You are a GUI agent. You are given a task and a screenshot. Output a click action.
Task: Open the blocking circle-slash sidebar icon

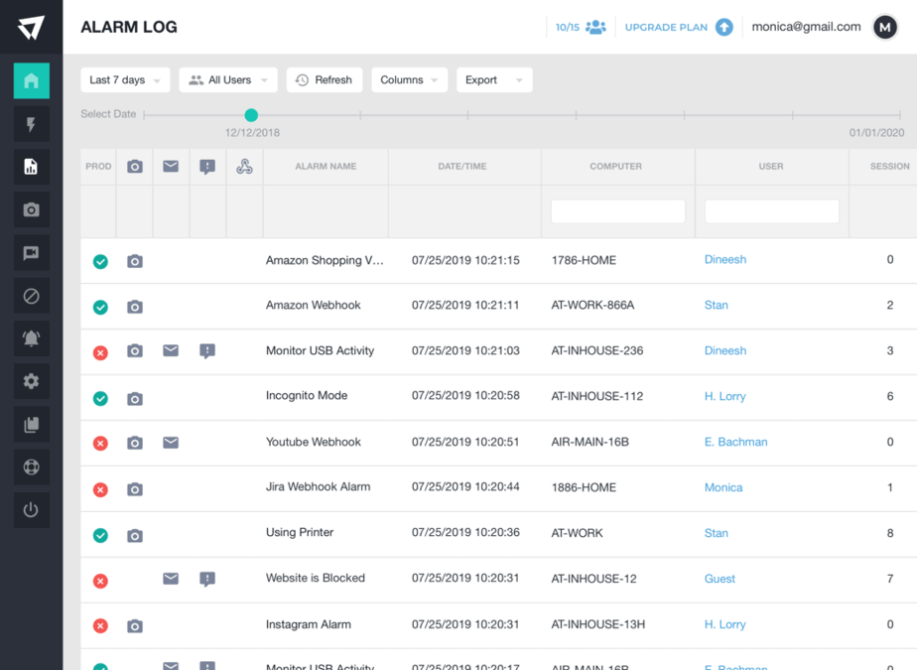click(31, 296)
